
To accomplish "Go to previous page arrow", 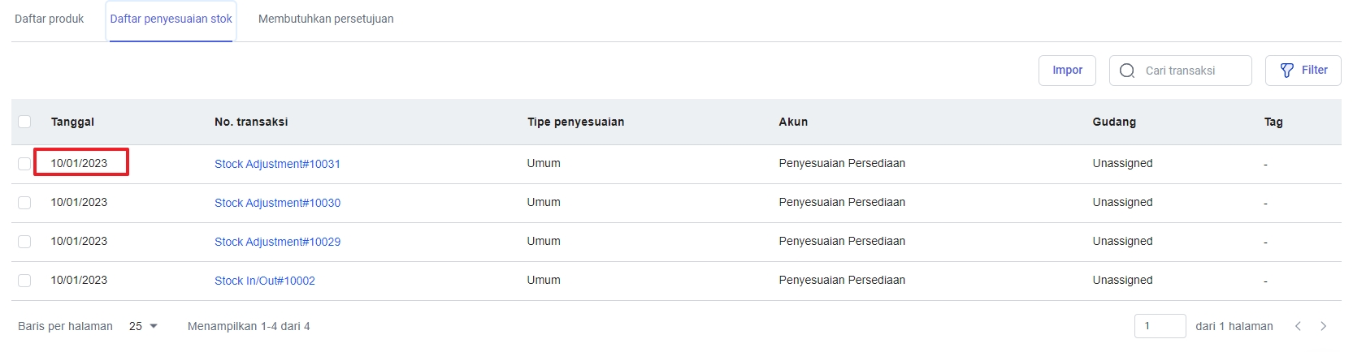I will pyautogui.click(x=1298, y=326).
